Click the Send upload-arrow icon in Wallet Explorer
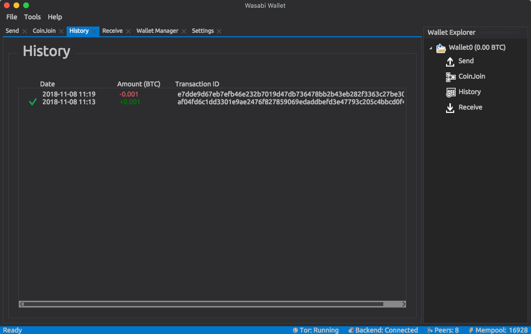The image size is (531, 334). (x=450, y=62)
